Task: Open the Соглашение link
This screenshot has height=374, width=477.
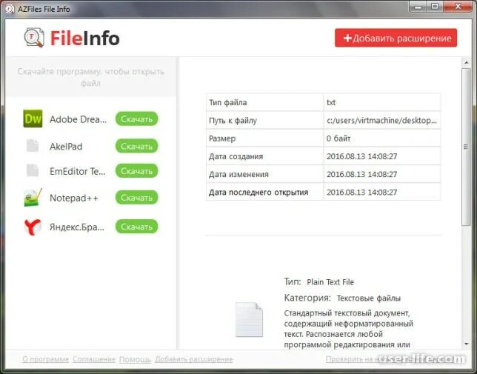Action: tap(94, 359)
